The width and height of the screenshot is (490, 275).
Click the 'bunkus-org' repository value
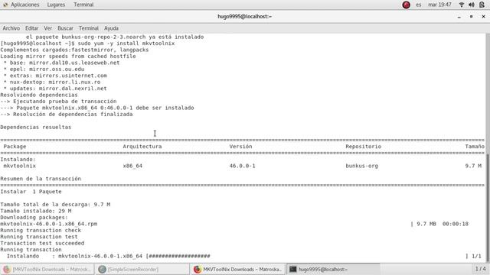361,166
